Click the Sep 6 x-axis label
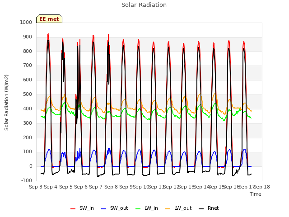Screen dimensions: 289x217 [81, 187]
